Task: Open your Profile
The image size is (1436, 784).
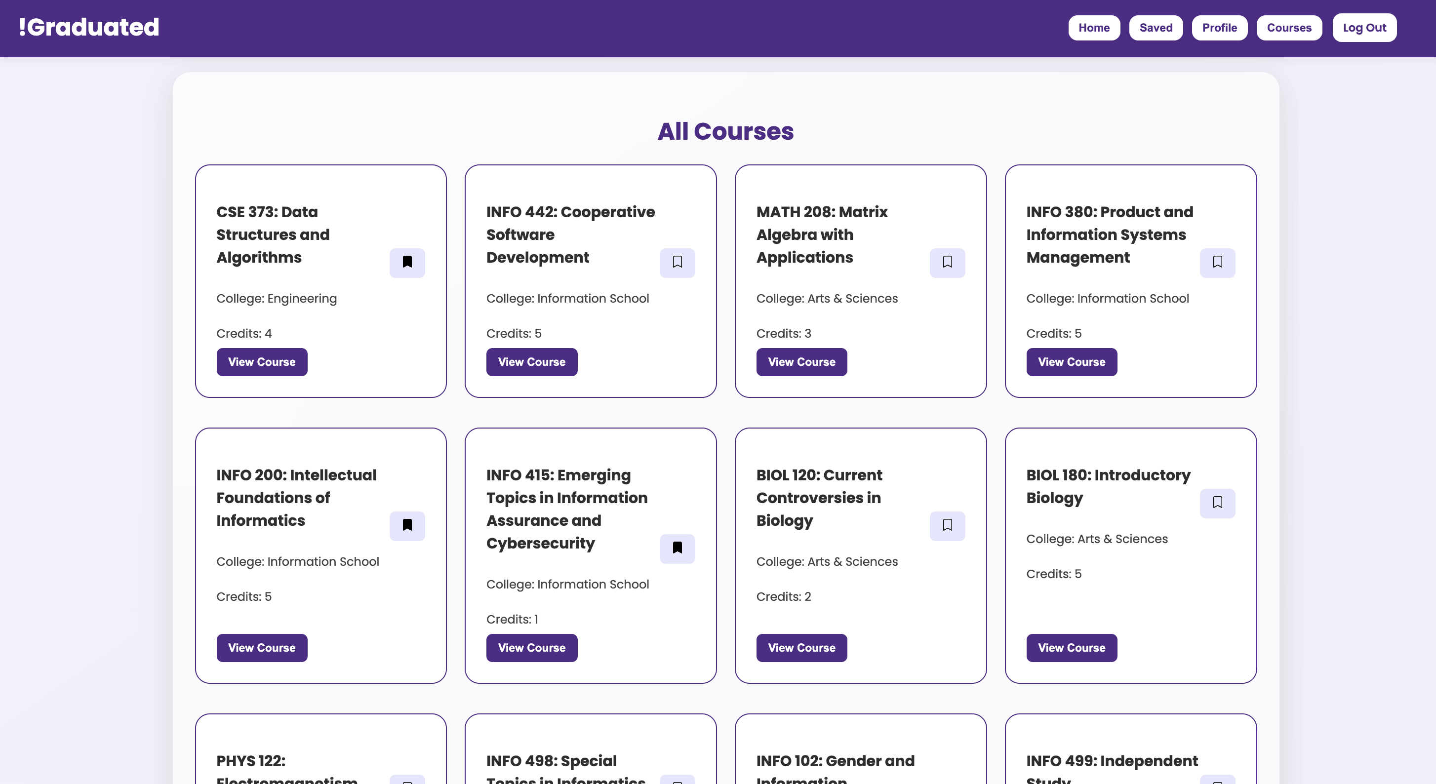Action: (x=1220, y=27)
